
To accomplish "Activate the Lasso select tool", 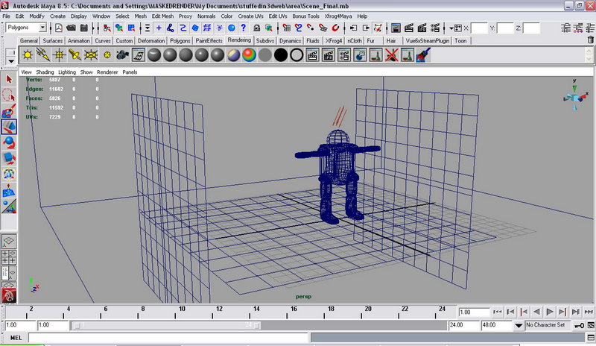I will pyautogui.click(x=9, y=95).
